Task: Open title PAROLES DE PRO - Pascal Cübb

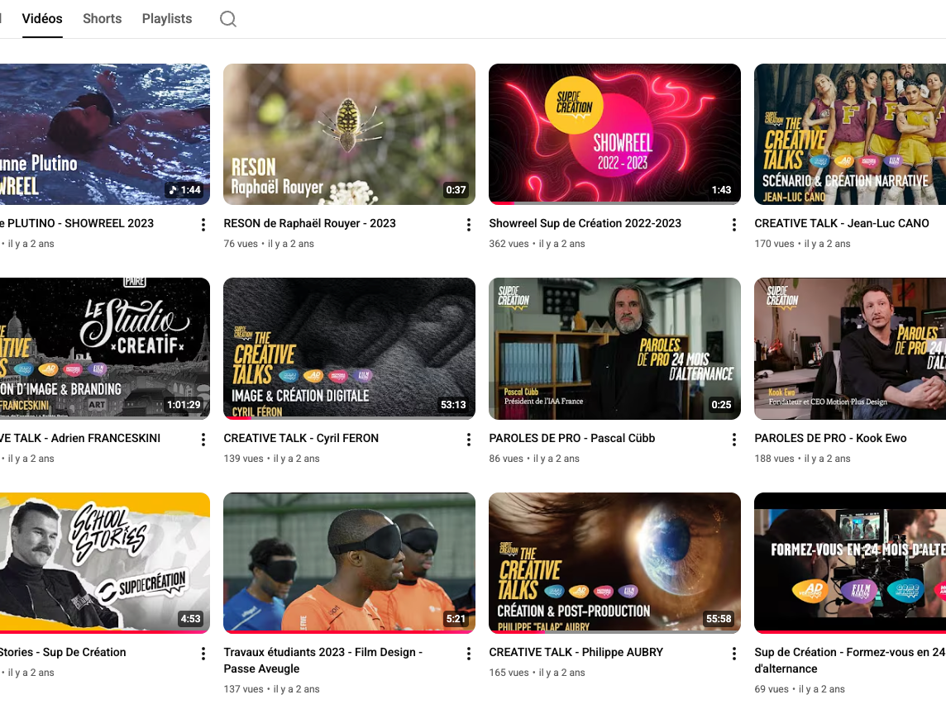Action: tap(572, 438)
